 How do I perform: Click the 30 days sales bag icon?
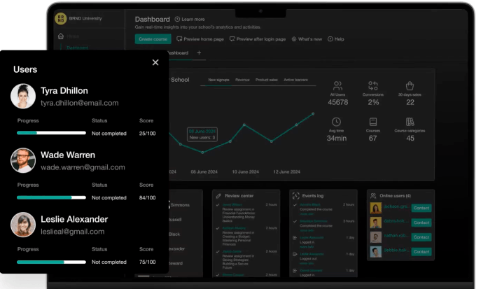tap(410, 86)
